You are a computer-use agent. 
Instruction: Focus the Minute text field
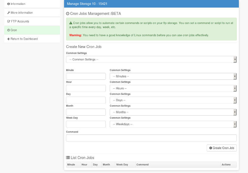click(x=86, y=76)
